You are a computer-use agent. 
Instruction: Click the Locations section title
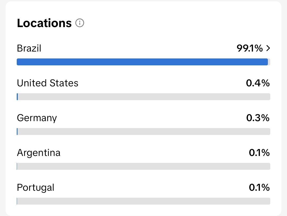coord(44,23)
